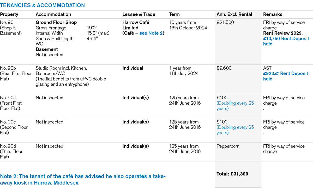Select the Harrow Café Limited lessee name
This screenshot has width=313, height=190.
click(136, 25)
